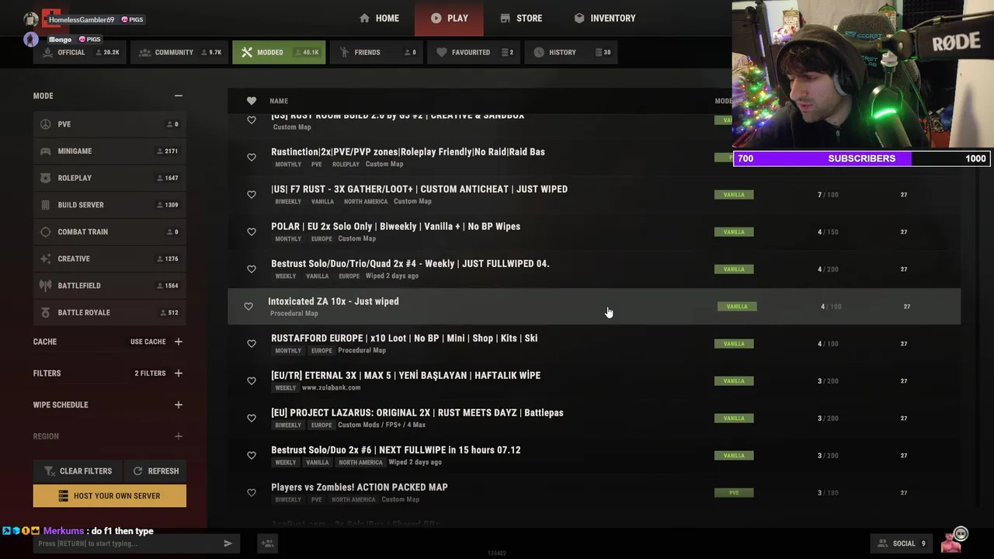
Task: Favourite the POLAR EU 2x Solo Only server
Action: click(252, 232)
